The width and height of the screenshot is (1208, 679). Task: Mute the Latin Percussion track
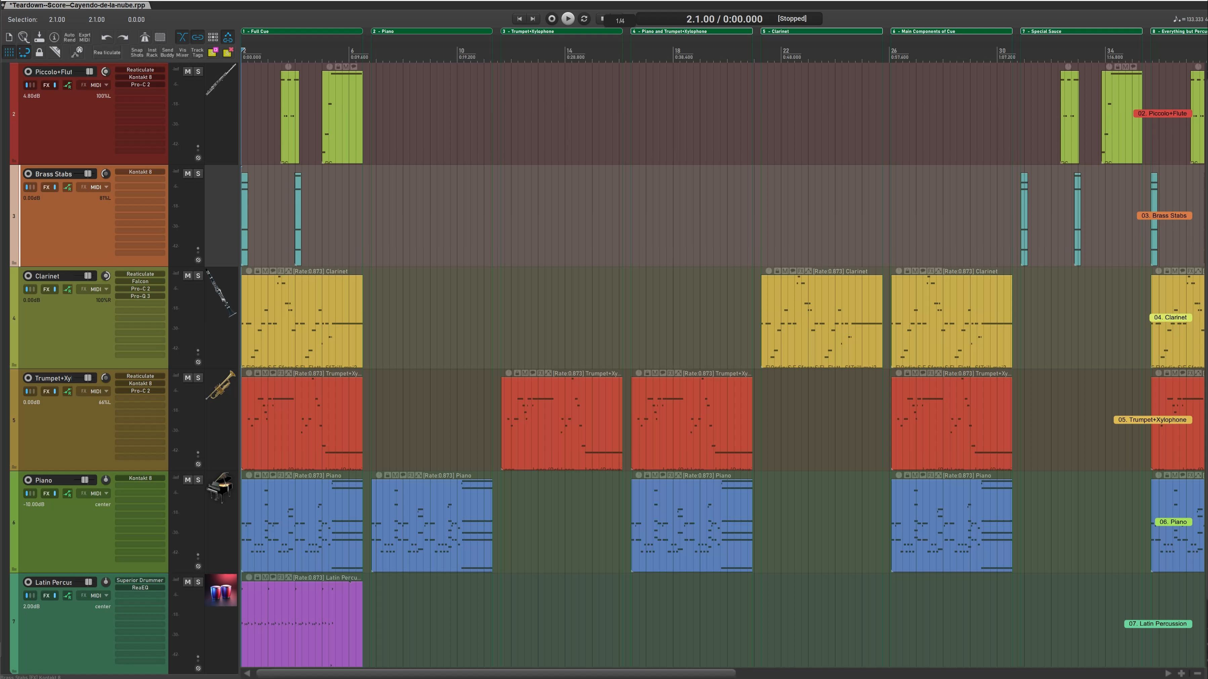click(x=188, y=582)
